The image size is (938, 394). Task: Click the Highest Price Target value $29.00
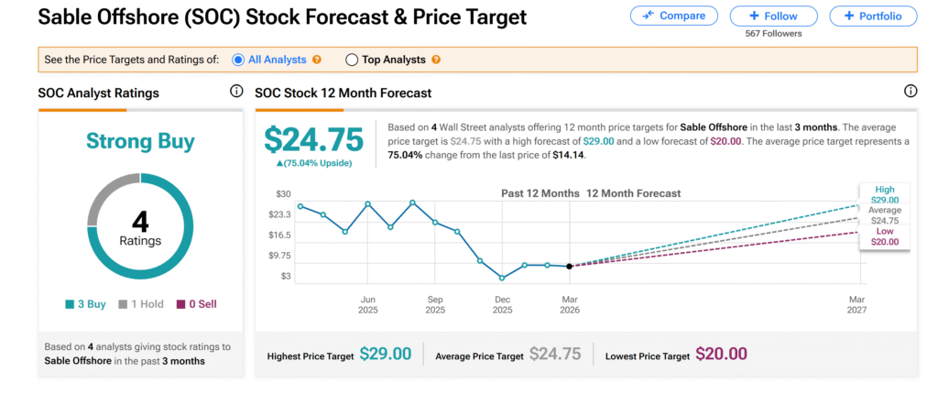click(x=386, y=354)
